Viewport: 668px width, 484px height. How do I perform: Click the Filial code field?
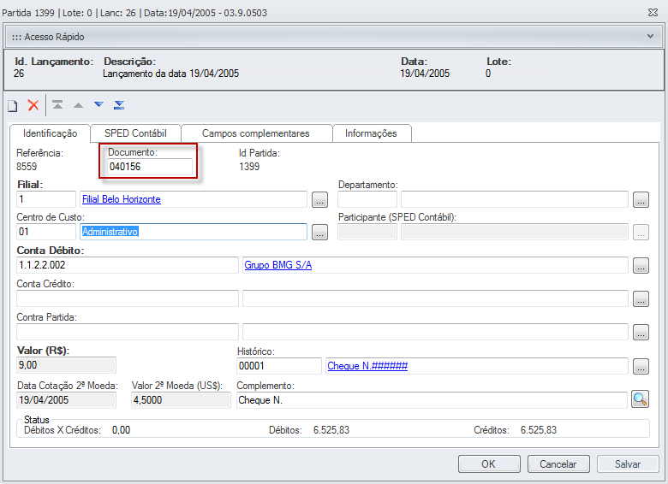(x=46, y=199)
